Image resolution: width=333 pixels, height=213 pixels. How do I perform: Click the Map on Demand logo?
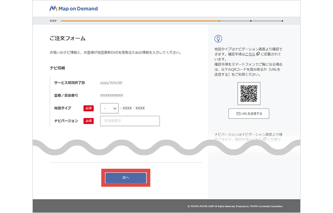(74, 9)
